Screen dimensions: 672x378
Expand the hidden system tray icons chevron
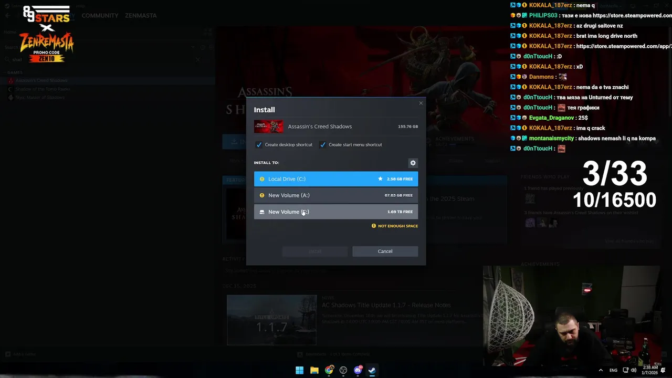tap(601, 370)
